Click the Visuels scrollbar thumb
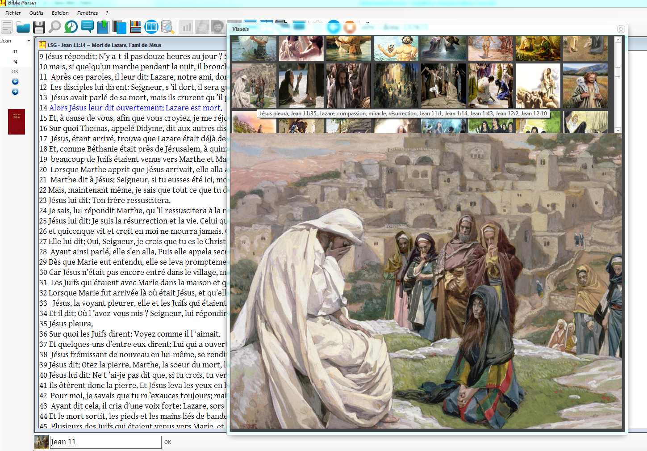The height and width of the screenshot is (451, 647). (x=618, y=72)
